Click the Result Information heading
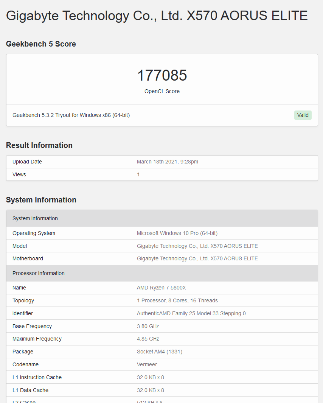The width and height of the screenshot is (323, 403). pos(39,145)
